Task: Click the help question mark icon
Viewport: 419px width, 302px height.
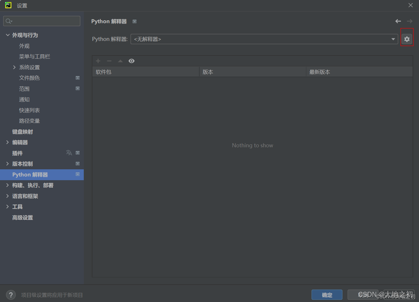Action: (x=11, y=295)
